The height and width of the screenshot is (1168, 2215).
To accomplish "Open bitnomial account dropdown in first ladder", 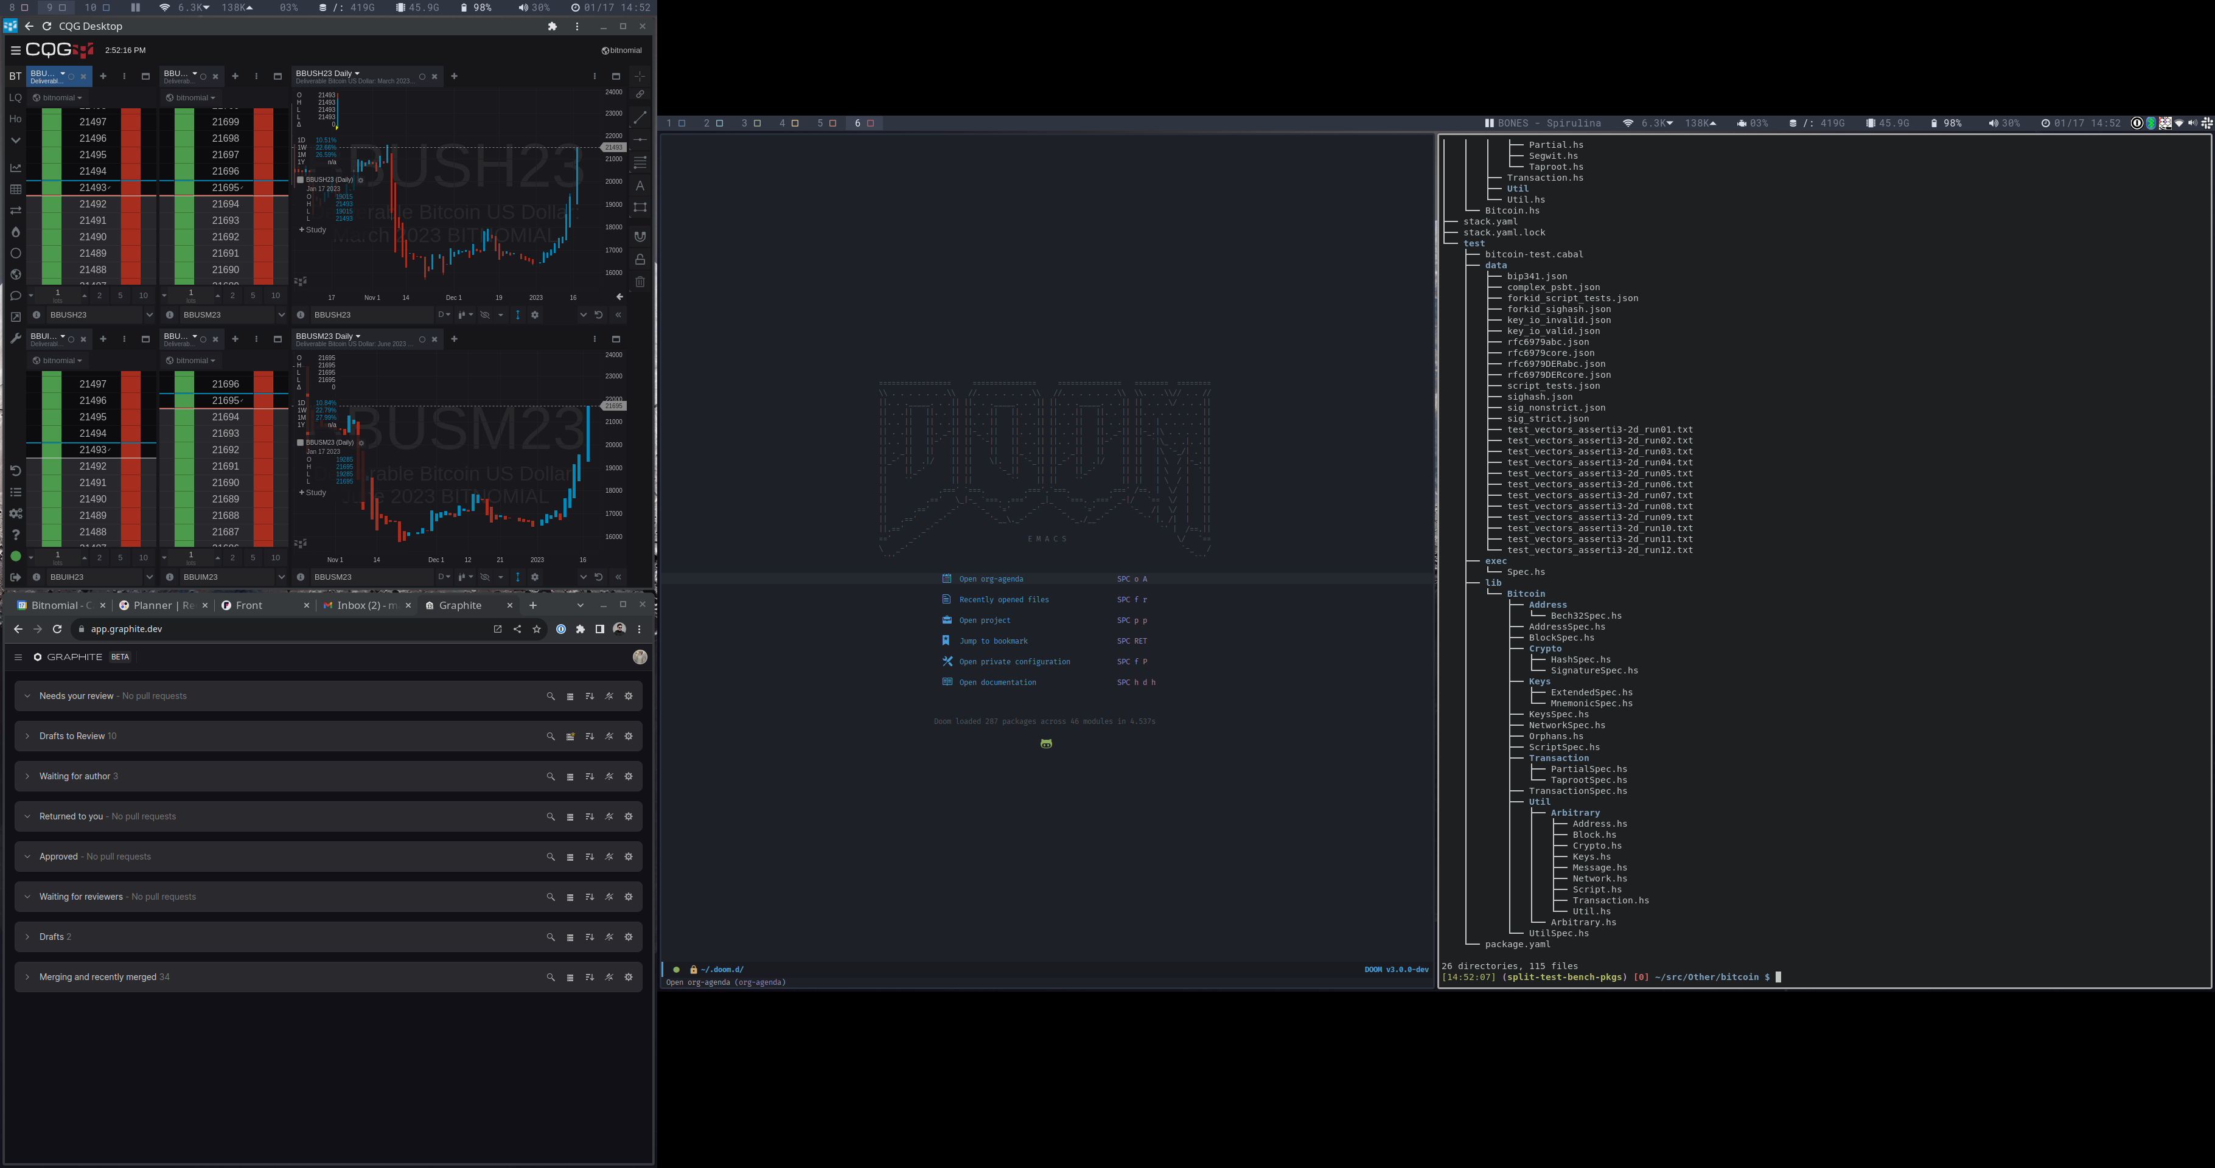I will 58,98.
